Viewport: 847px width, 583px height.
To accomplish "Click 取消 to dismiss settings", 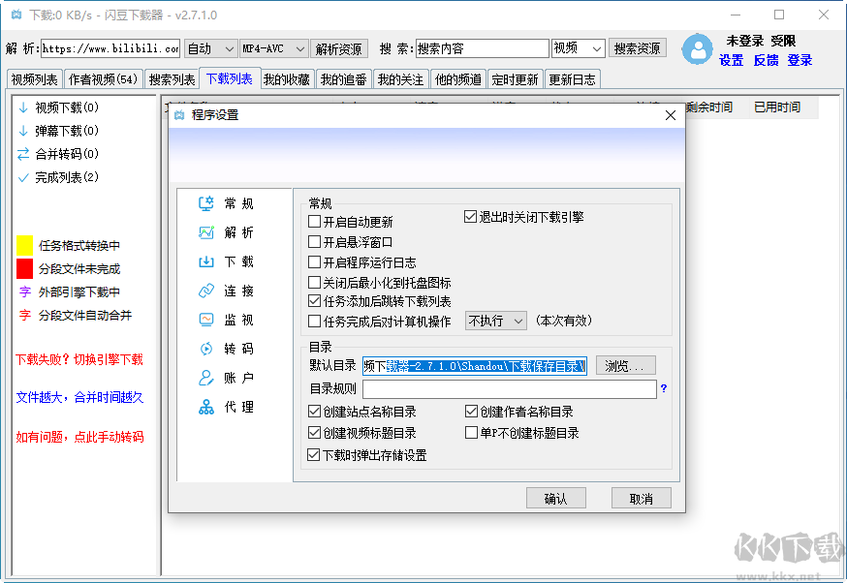I will point(642,498).
